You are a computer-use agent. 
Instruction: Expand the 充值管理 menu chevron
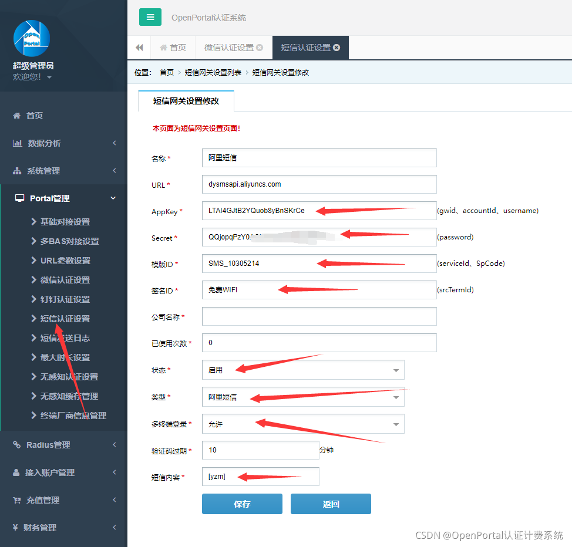(114, 500)
